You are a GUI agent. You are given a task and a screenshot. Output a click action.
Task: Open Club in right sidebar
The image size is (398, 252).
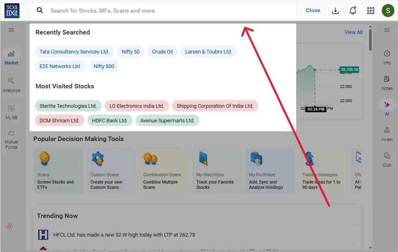[387, 160]
